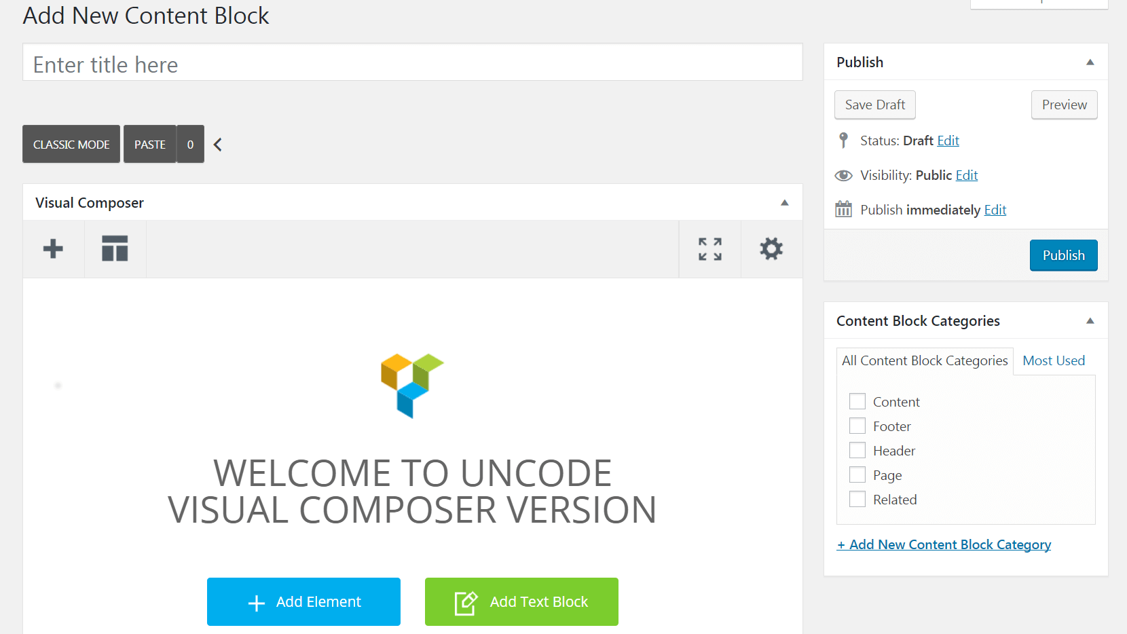Switch to Classic Mode
The image size is (1127, 634).
71,144
